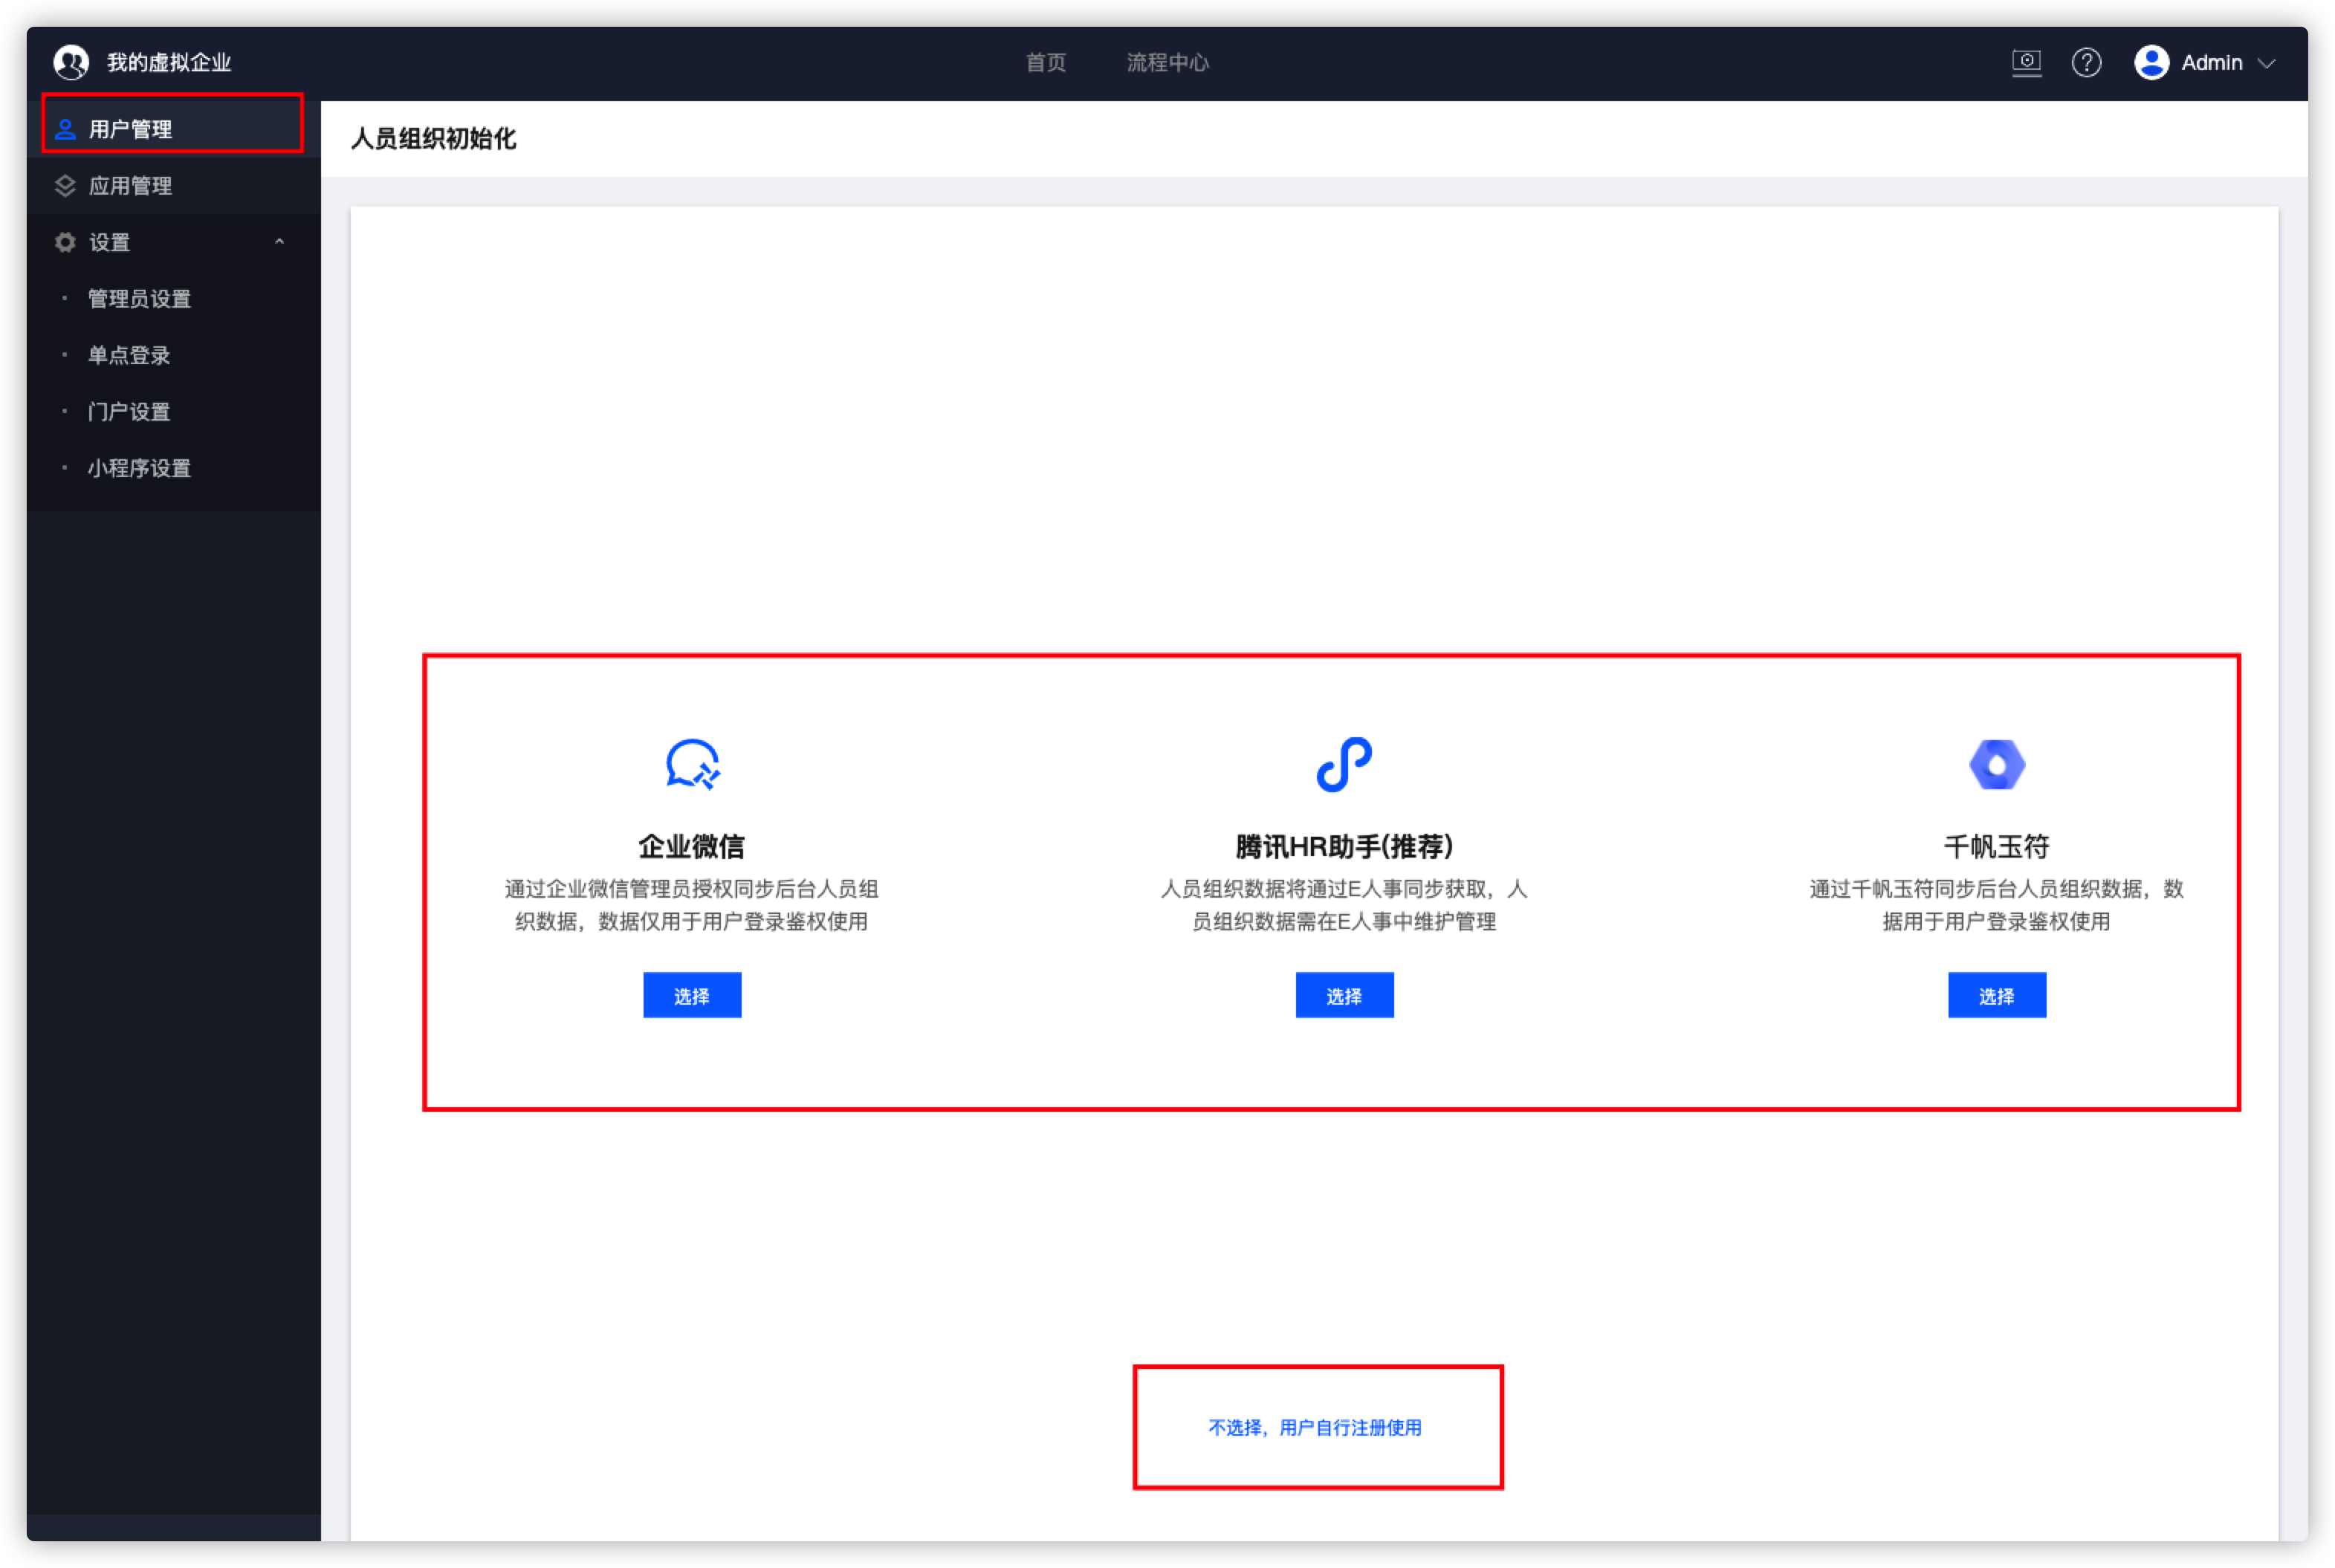2335x1568 pixels.
Task: Open 流程中心 in top navigation
Action: (x=1167, y=62)
